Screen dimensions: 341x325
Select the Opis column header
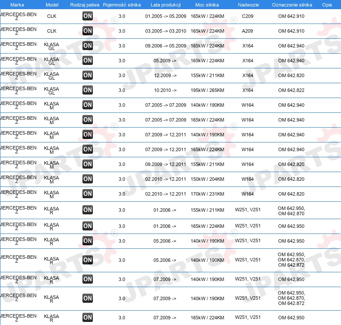click(327, 5)
